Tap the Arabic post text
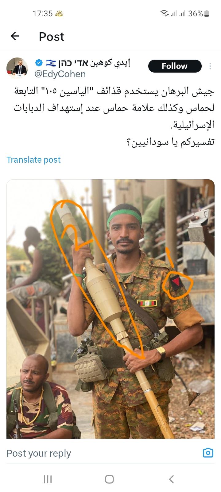The image size is (221, 492). click(114, 117)
